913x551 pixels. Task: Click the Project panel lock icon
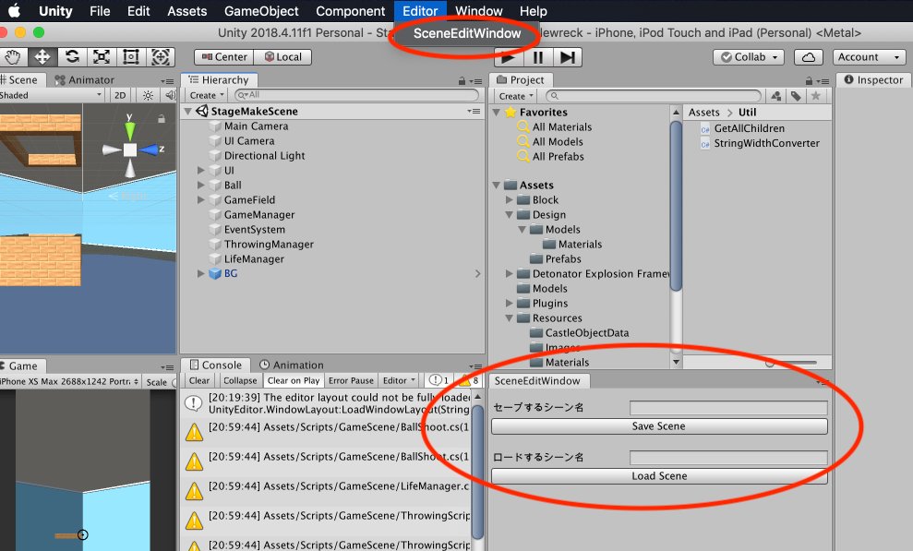pyautogui.click(x=809, y=81)
